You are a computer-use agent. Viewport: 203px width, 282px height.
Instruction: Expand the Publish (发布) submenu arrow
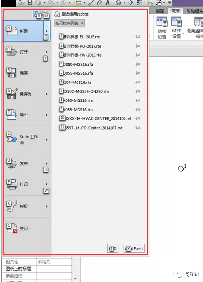47,163
